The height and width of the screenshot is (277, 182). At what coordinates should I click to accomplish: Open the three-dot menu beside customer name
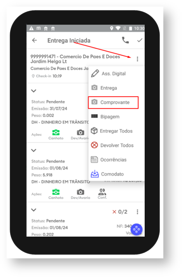[137, 59]
